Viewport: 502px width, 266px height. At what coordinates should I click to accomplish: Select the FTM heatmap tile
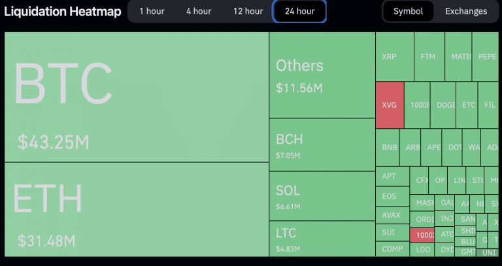[x=429, y=57]
